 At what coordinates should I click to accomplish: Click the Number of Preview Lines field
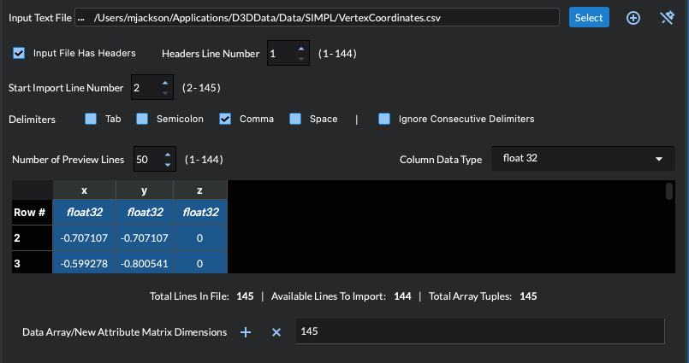(147, 159)
